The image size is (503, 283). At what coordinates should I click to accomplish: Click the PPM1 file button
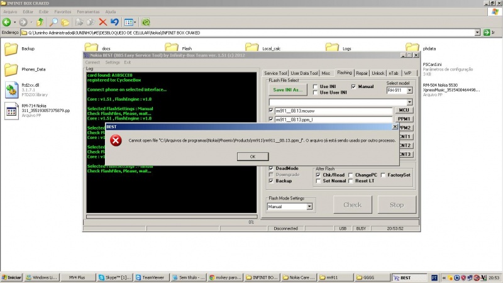coord(404,119)
